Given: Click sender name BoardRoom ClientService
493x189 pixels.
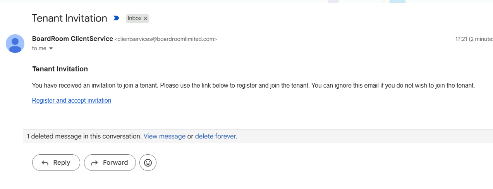Looking at the screenshot, I should (72, 39).
